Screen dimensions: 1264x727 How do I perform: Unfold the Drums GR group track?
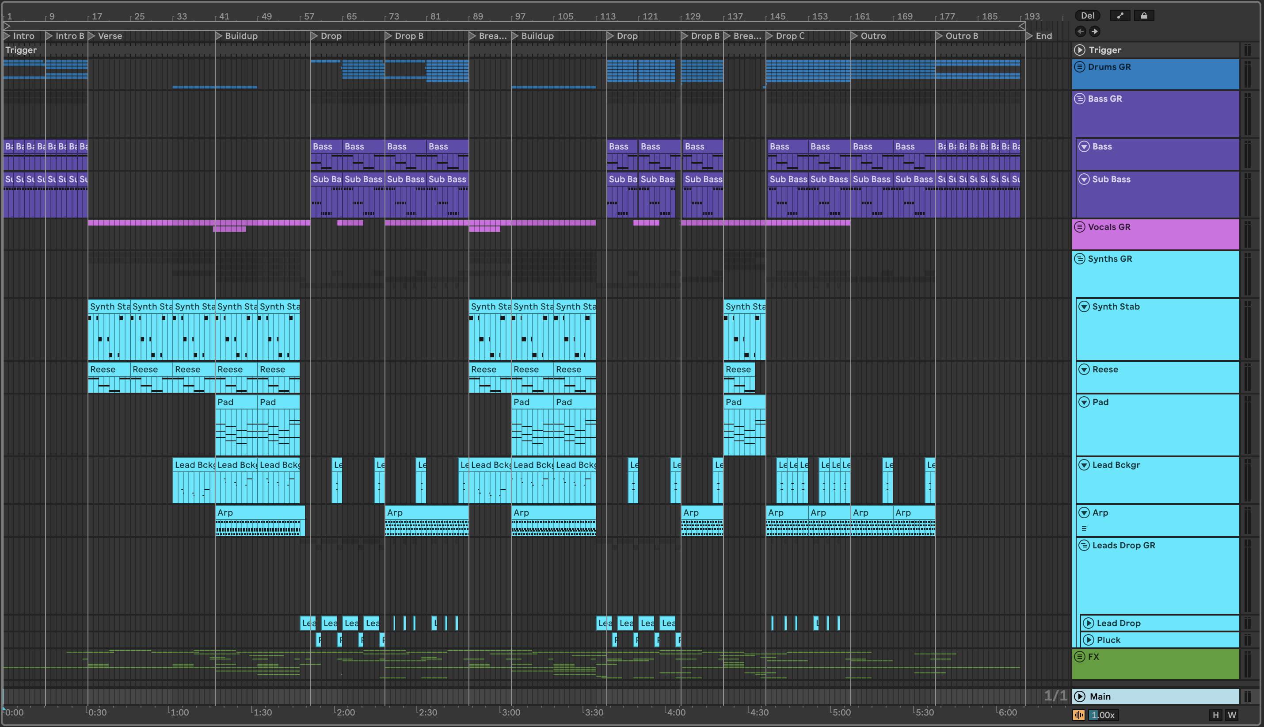click(1079, 67)
